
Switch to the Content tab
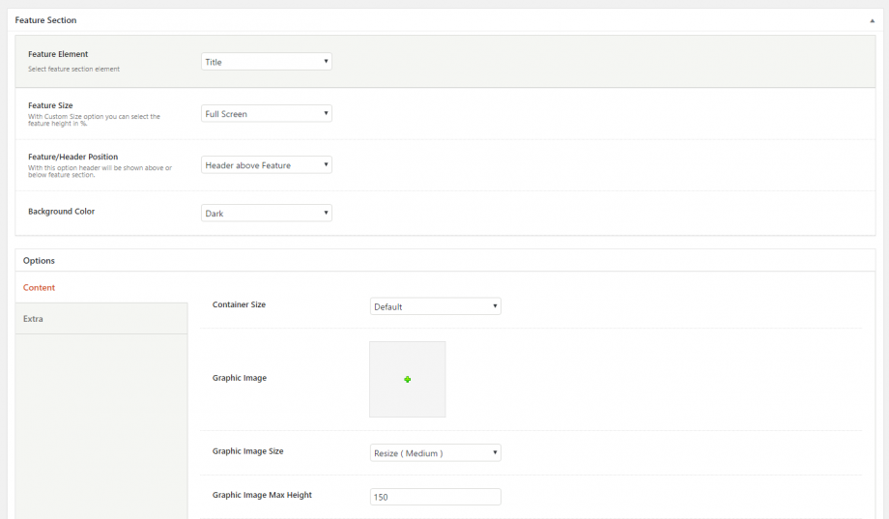coord(40,288)
